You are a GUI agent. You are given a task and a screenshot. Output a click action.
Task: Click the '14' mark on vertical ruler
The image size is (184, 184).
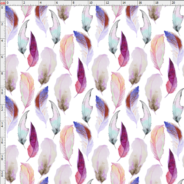pyautogui.click(x=2, y=125)
